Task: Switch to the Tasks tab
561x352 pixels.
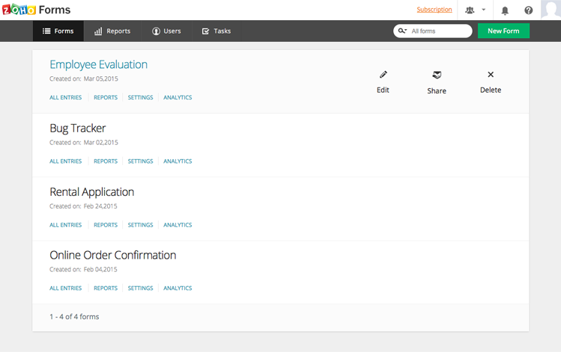Action: coord(216,31)
